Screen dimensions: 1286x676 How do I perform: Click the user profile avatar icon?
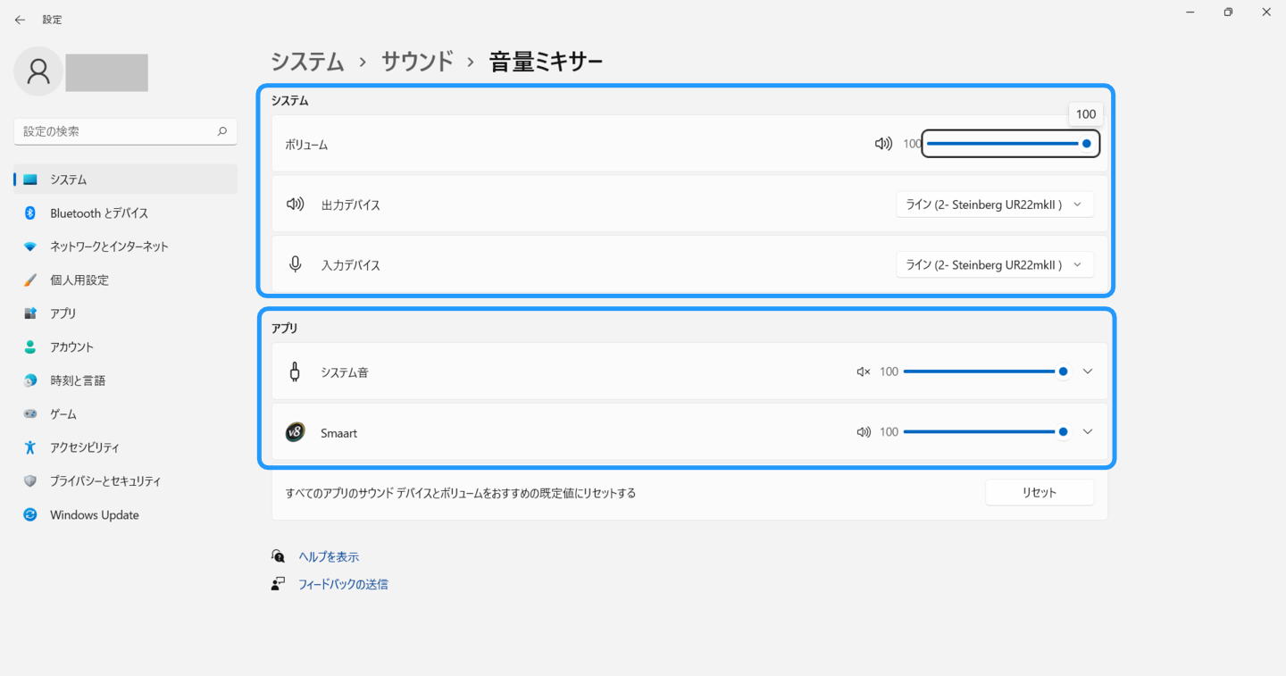coord(38,71)
